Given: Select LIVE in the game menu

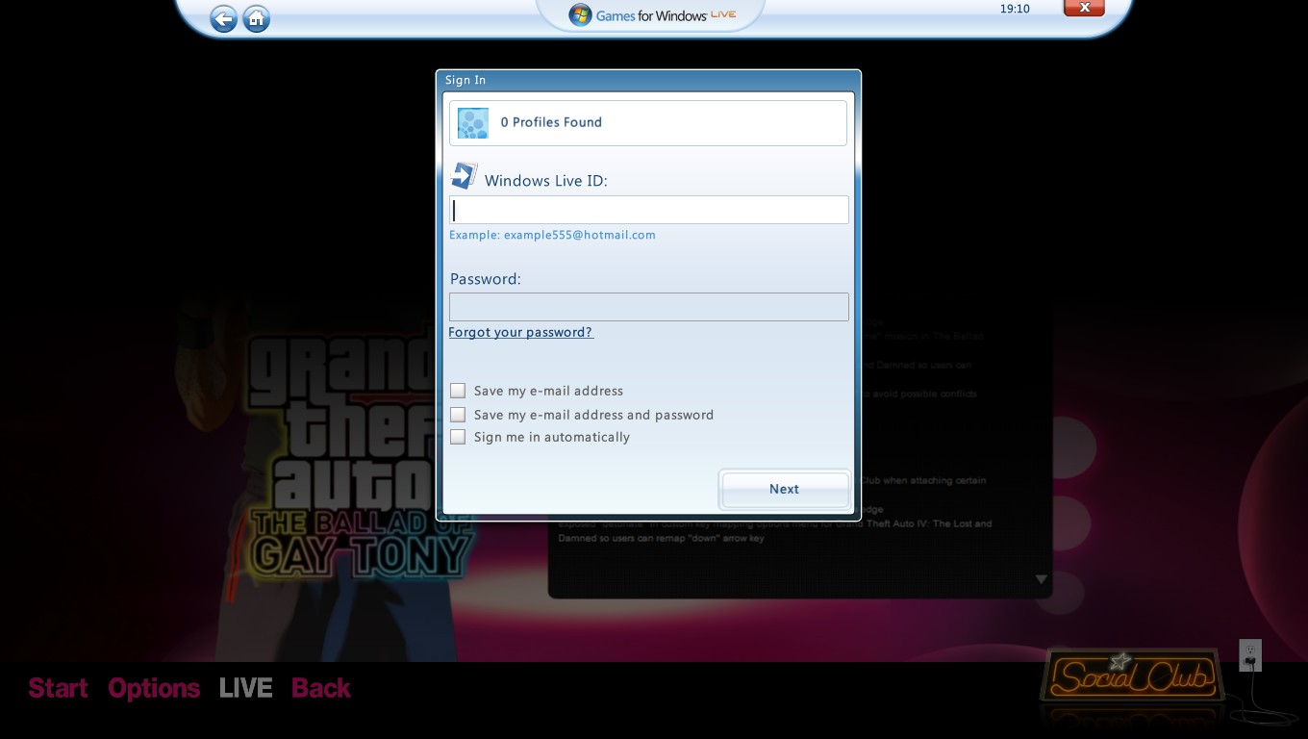Looking at the screenshot, I should pyautogui.click(x=245, y=688).
